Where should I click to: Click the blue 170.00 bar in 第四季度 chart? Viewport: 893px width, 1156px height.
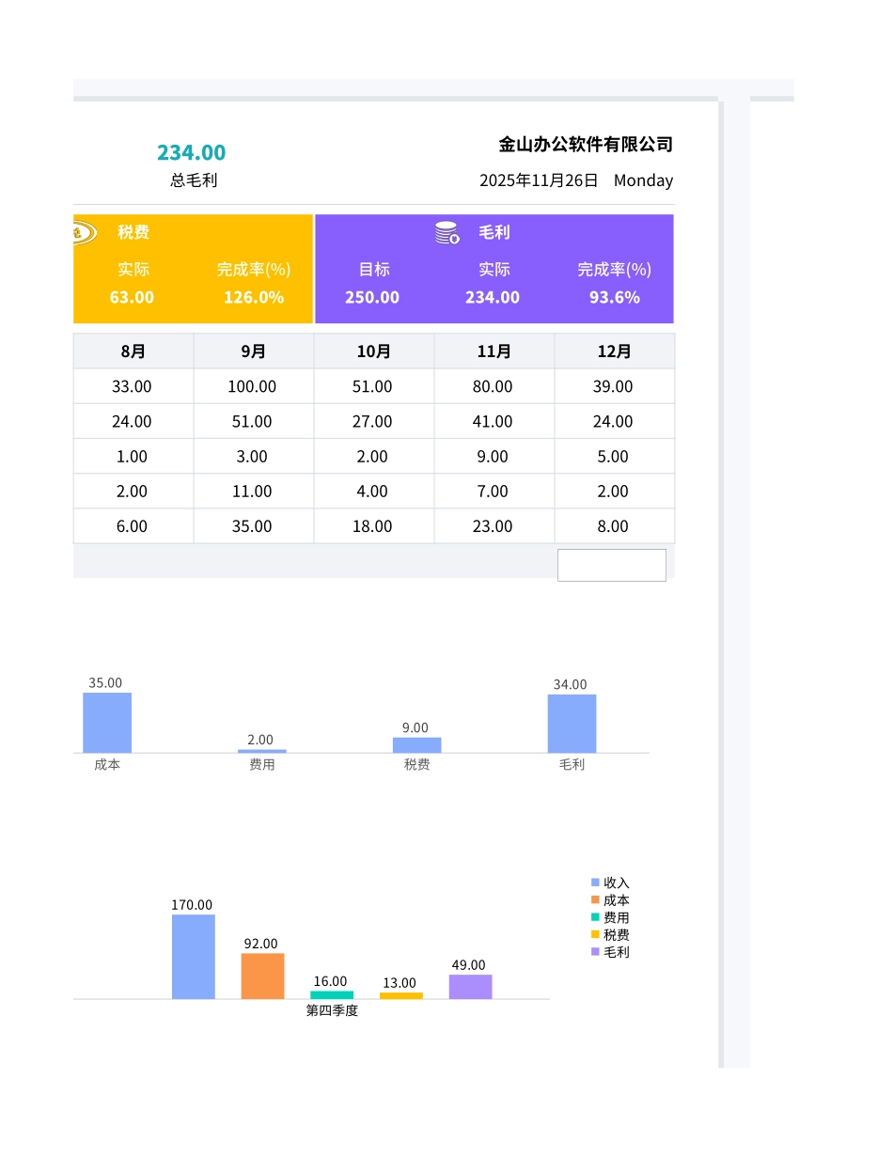coord(193,956)
